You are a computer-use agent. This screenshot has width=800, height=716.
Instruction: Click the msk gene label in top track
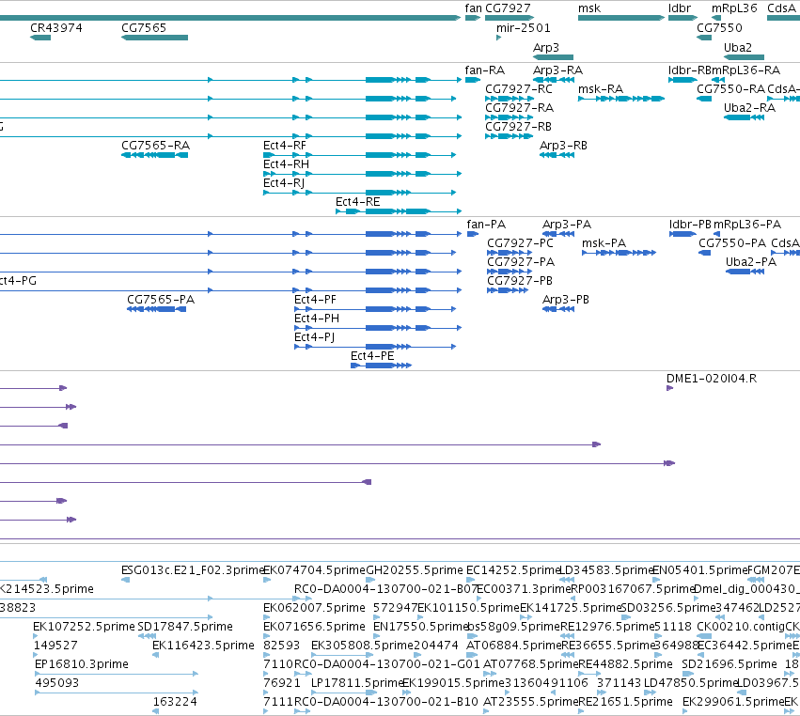589,8
